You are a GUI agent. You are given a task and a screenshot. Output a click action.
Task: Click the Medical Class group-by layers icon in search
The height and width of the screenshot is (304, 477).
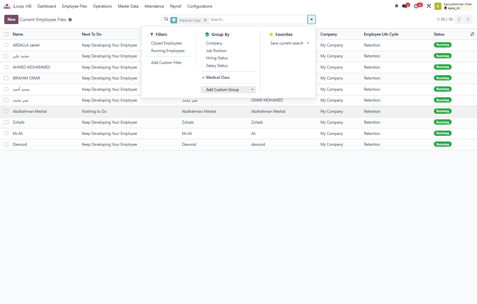click(174, 20)
